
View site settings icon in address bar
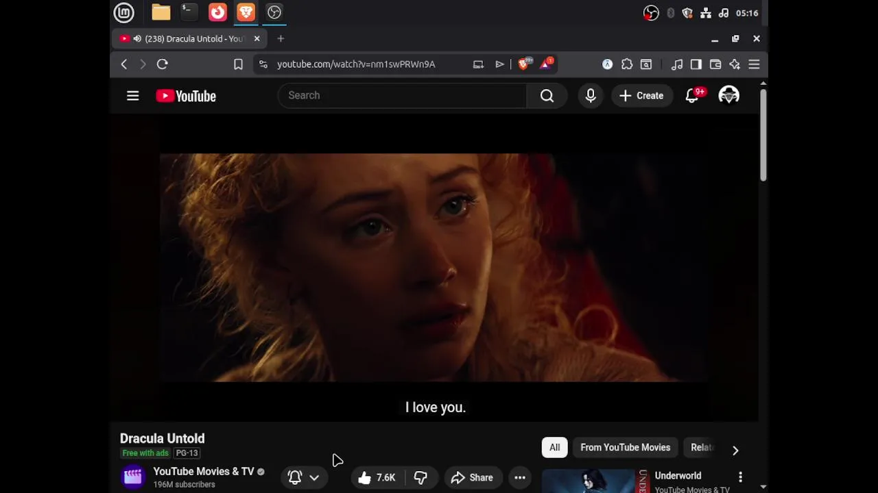pos(263,64)
